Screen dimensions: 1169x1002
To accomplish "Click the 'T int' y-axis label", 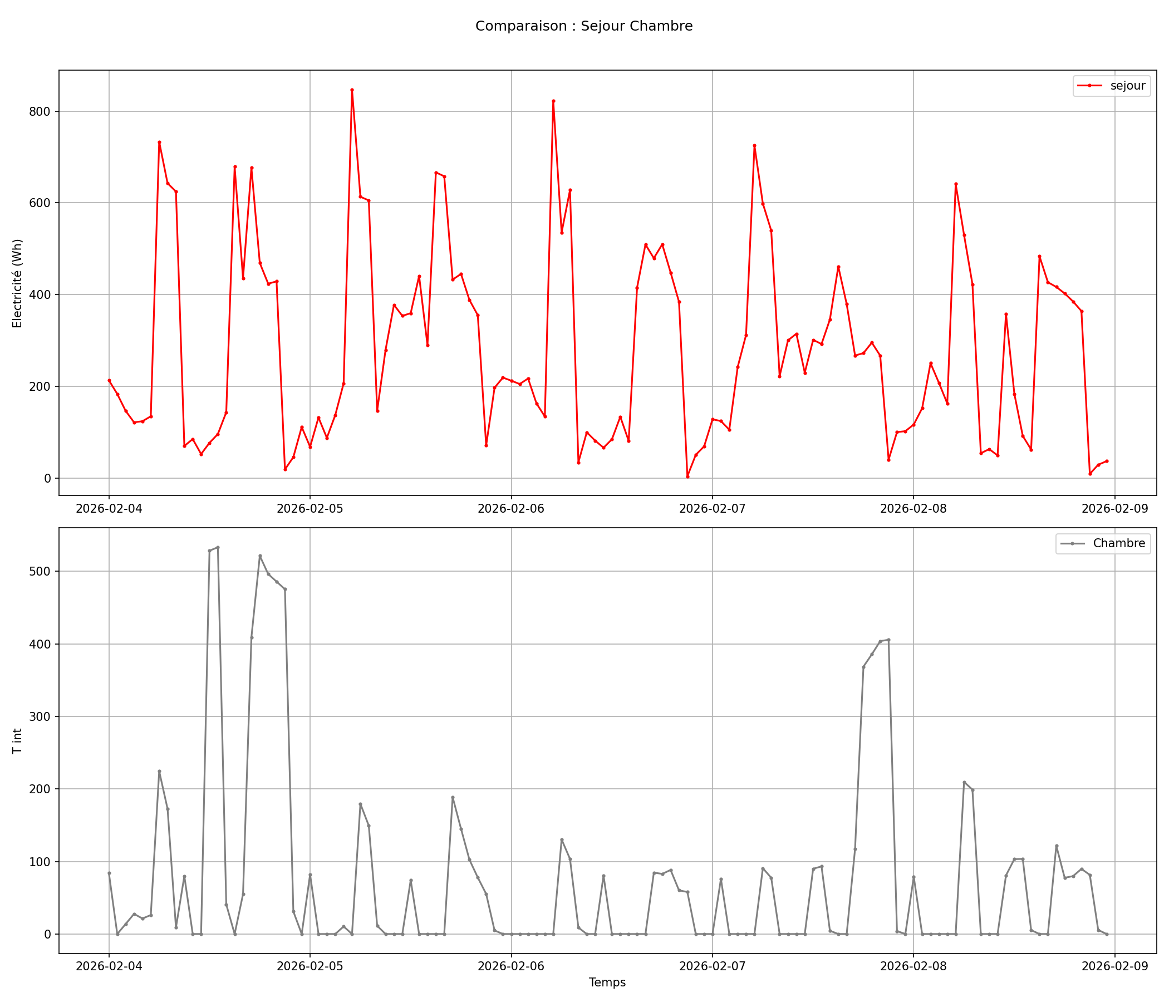I will click(x=17, y=741).
